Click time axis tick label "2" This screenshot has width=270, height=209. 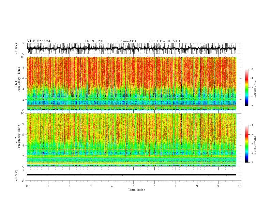point(70,186)
